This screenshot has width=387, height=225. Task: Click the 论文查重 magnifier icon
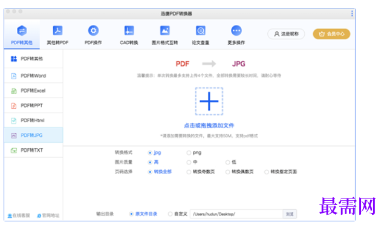tap(200, 31)
